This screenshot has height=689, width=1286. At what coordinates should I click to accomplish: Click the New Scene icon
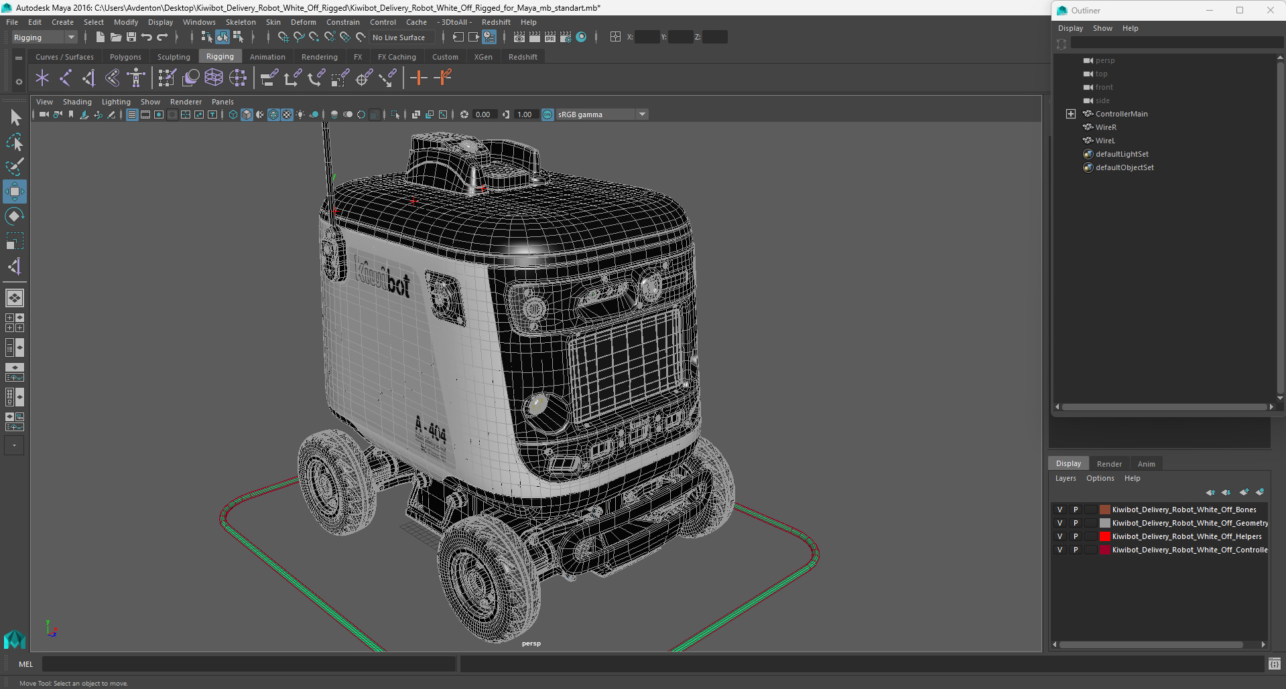point(101,37)
